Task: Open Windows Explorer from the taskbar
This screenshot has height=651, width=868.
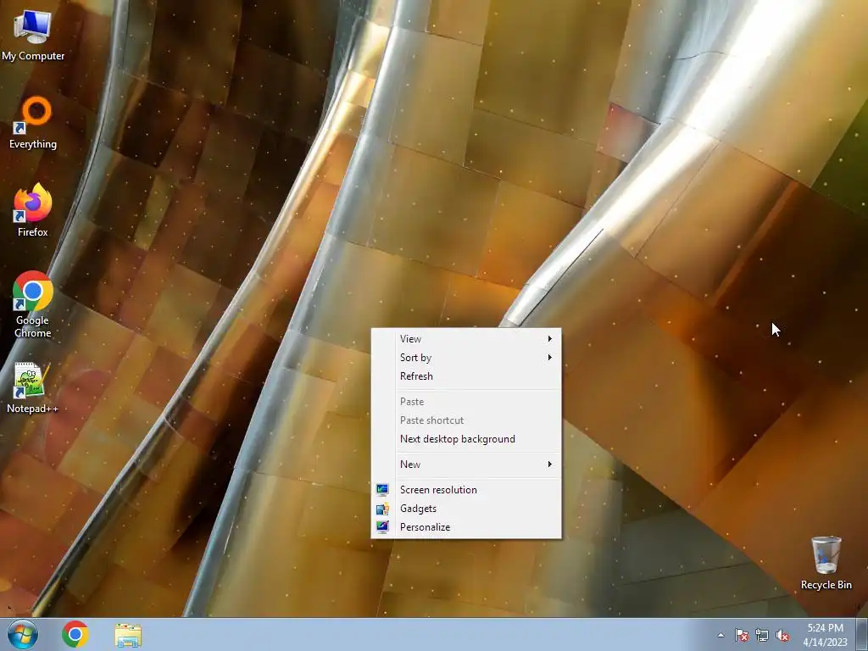Action: [x=128, y=635]
